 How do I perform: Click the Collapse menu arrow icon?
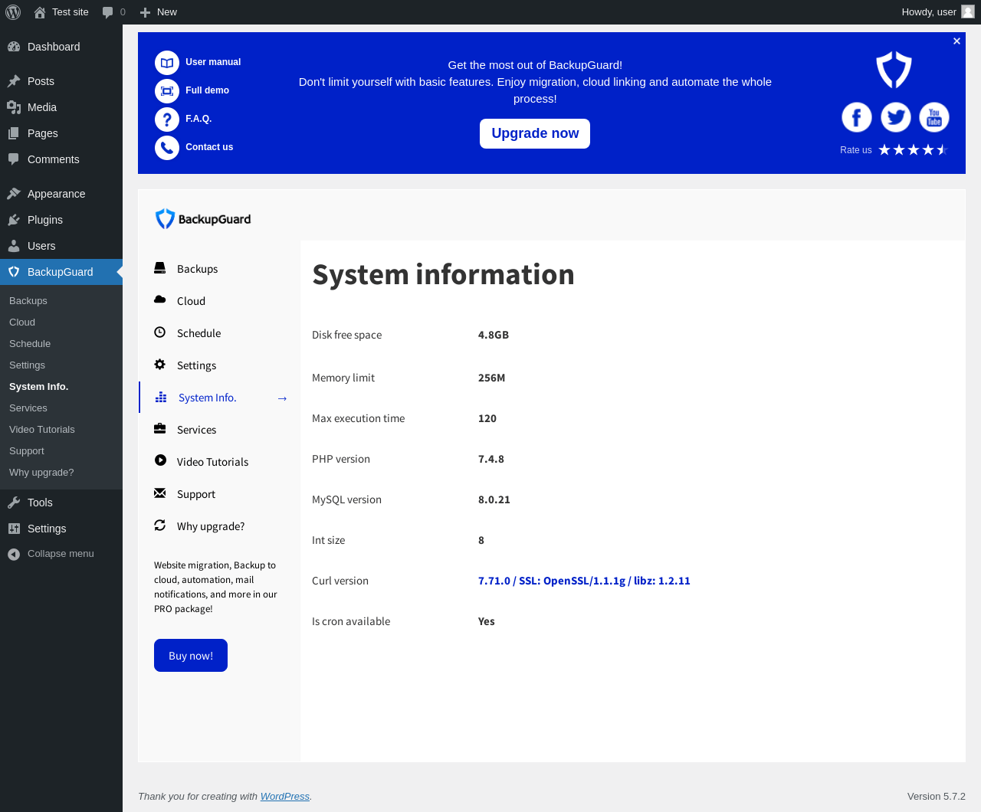click(x=14, y=554)
